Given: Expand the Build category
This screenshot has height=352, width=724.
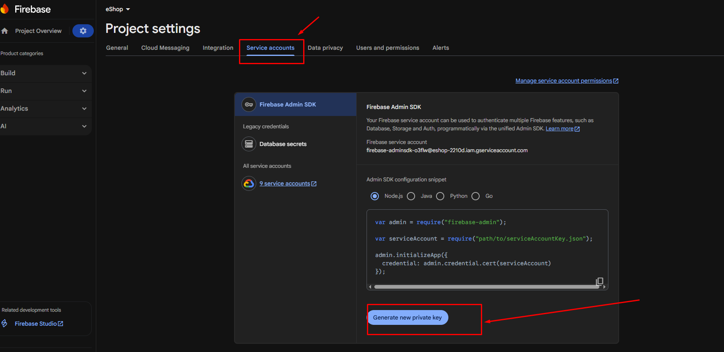Looking at the screenshot, I should point(45,73).
